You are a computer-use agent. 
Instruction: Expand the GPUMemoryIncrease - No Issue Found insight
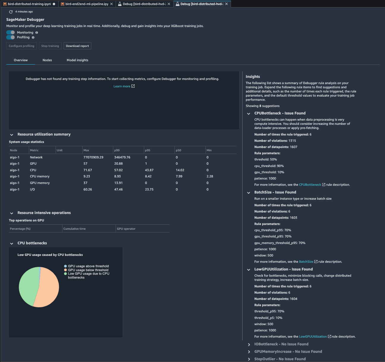point(249,352)
